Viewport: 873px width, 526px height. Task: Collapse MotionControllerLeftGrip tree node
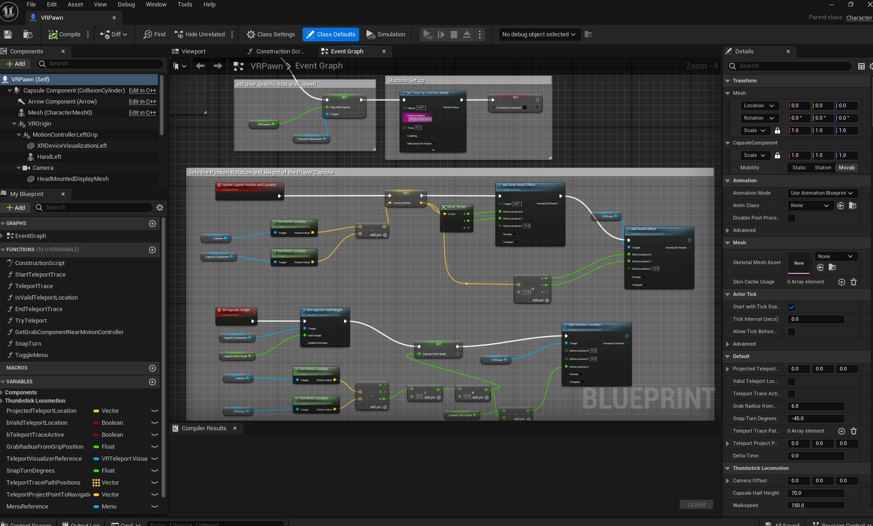point(19,135)
